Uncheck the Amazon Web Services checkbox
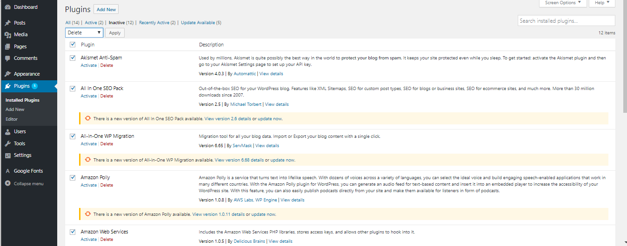Screen dimensions: 627x246 pyautogui.click(x=73, y=232)
